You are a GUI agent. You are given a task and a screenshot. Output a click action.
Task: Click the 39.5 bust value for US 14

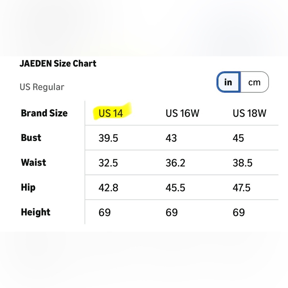coord(108,138)
